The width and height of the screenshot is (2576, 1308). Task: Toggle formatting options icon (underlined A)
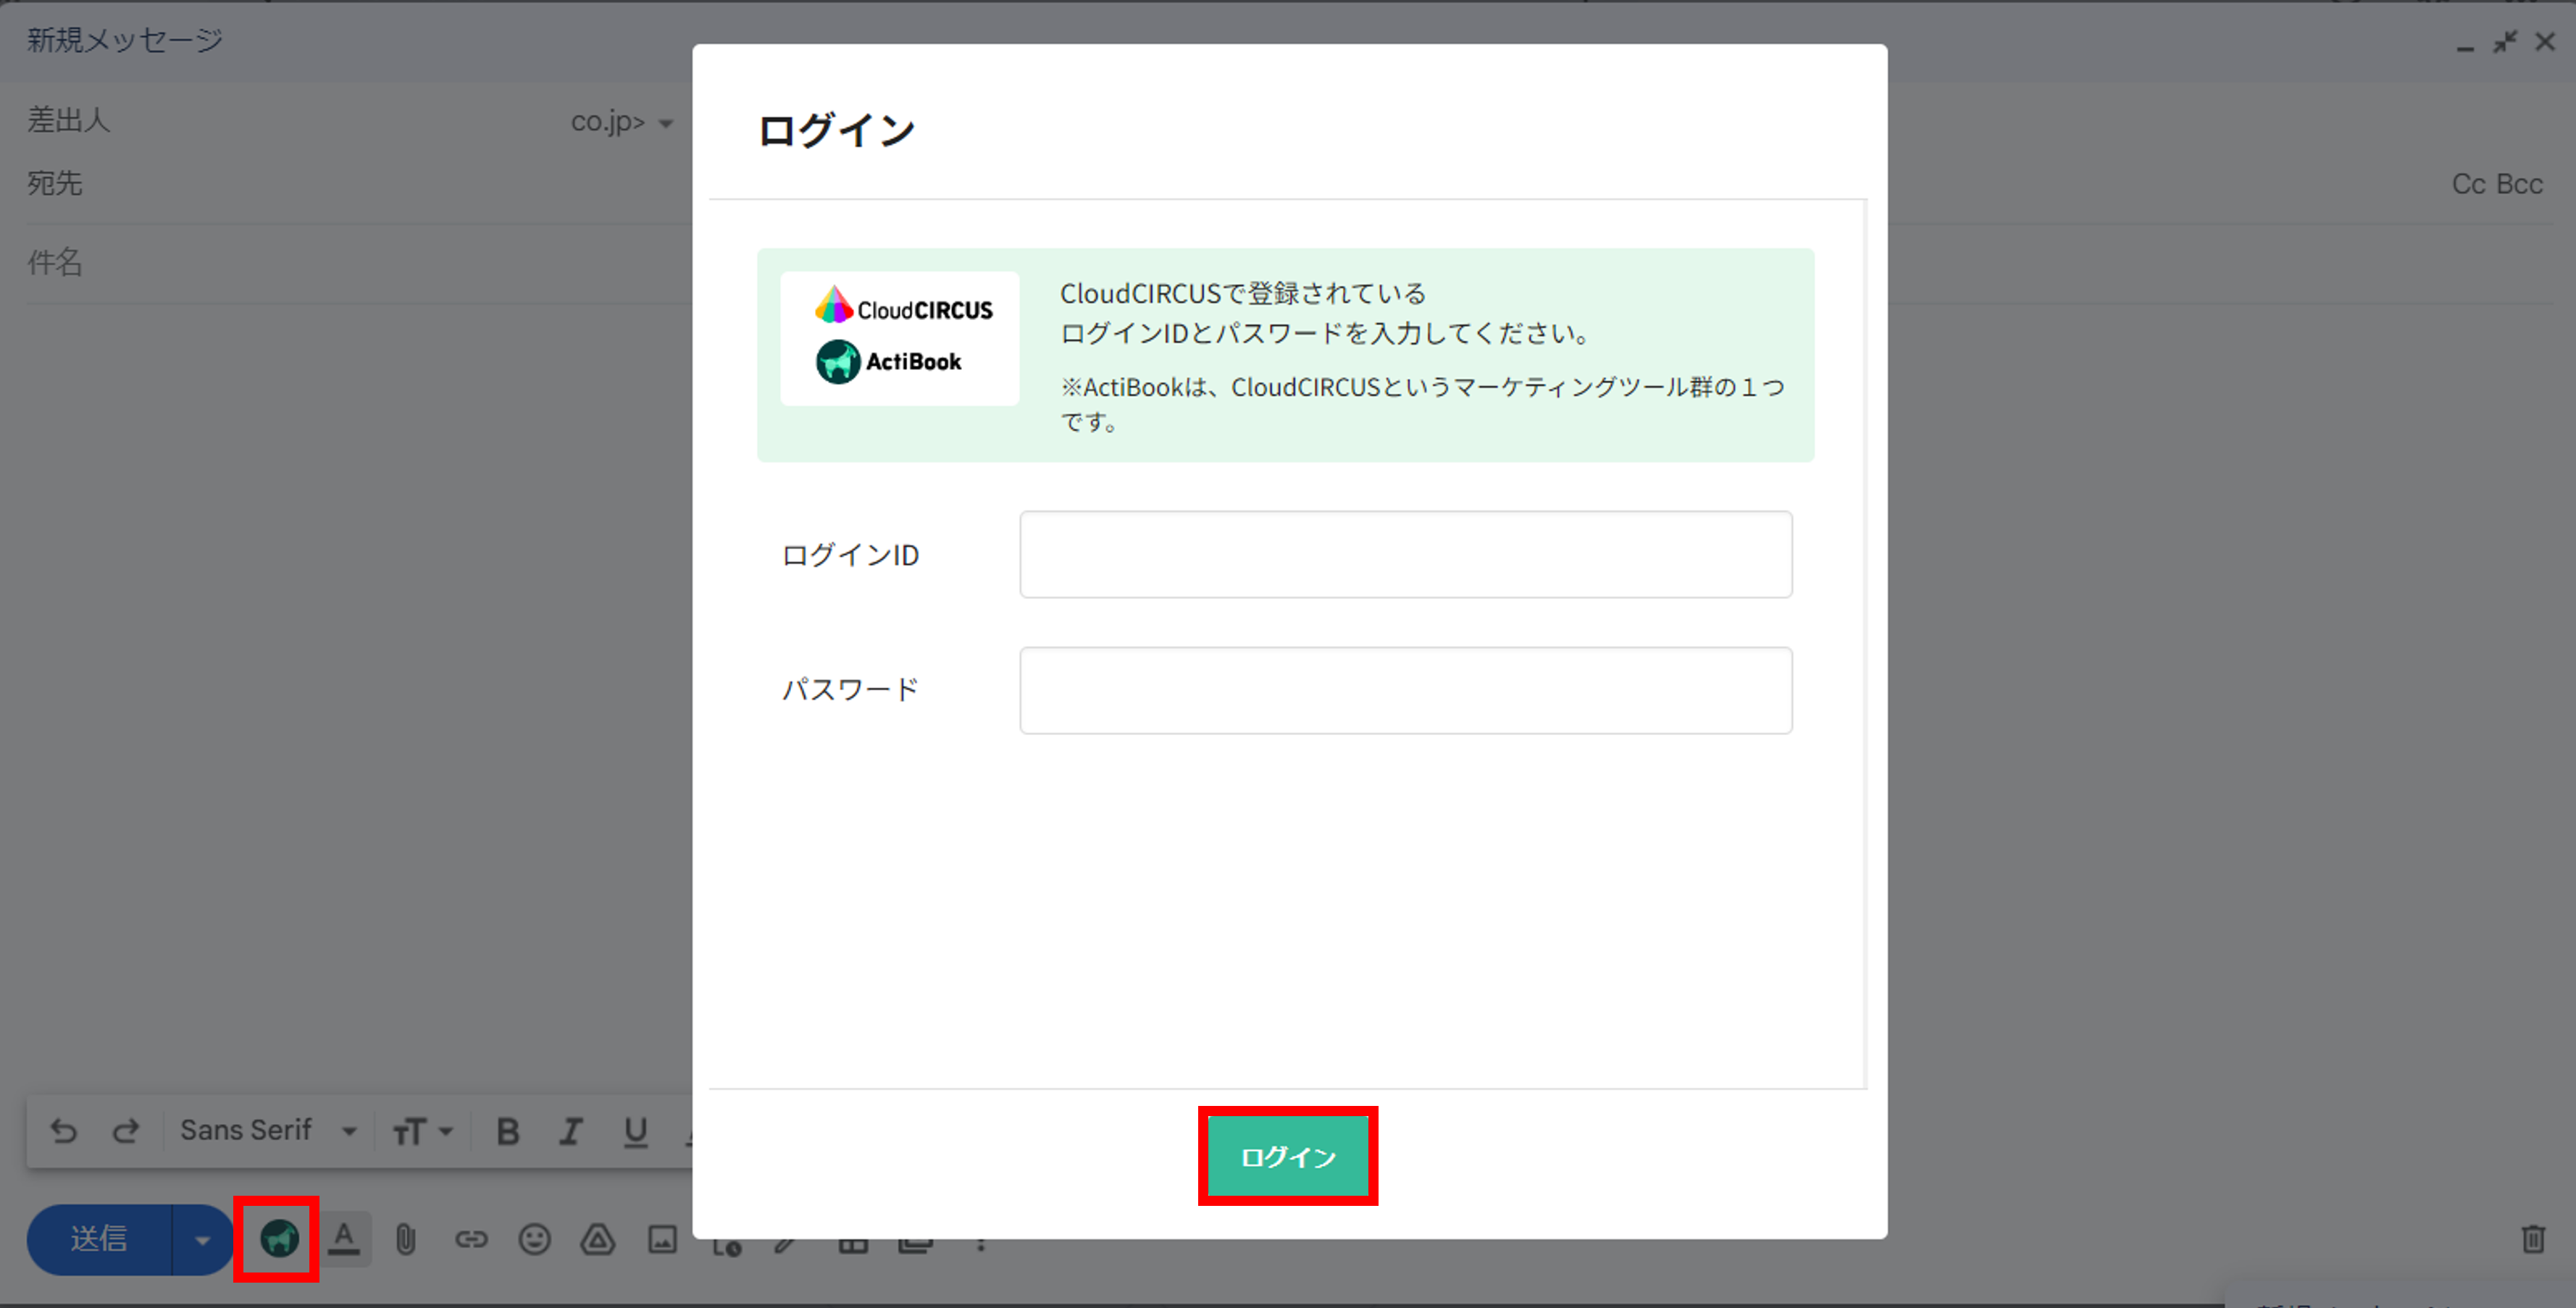[x=344, y=1239]
